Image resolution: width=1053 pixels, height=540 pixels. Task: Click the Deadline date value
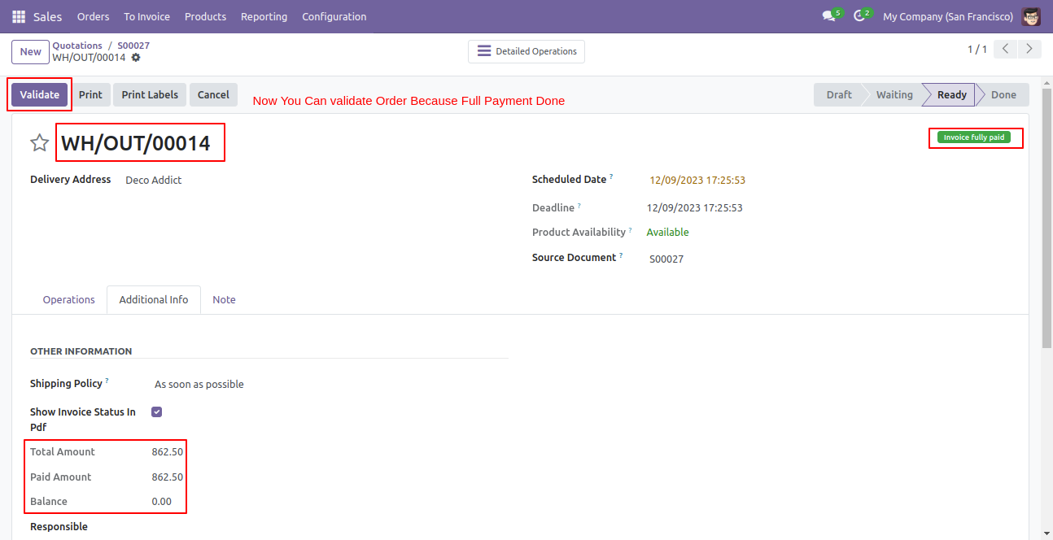[x=695, y=208]
